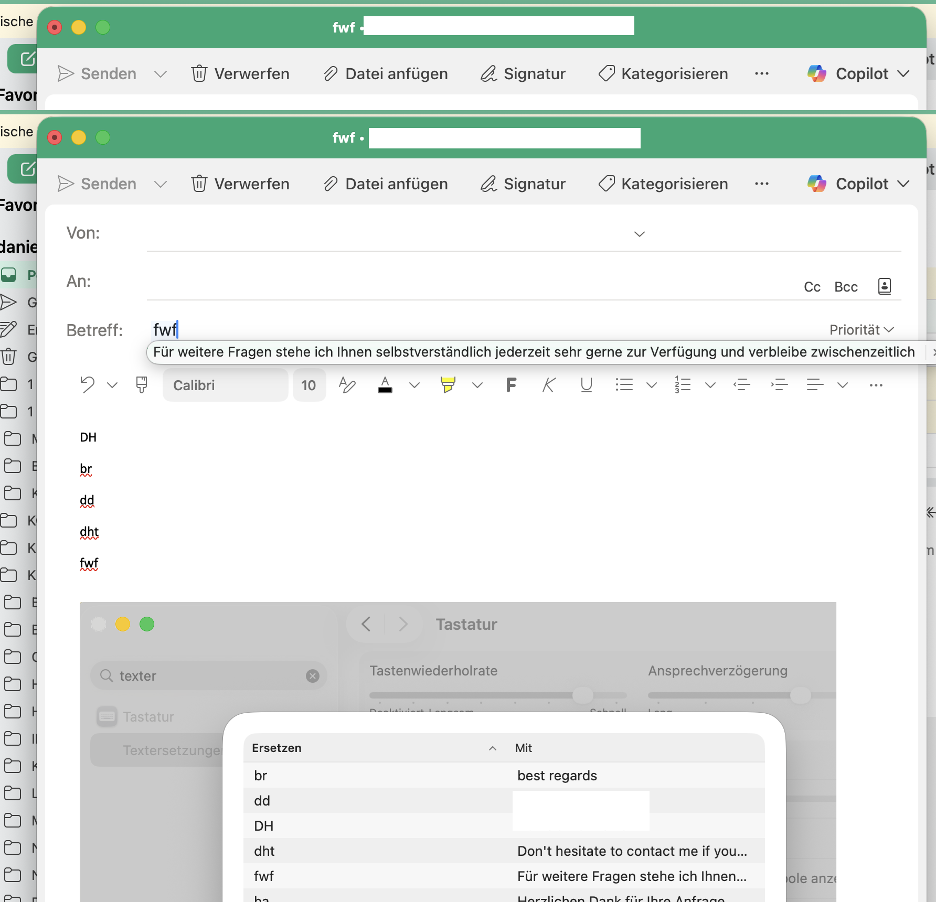This screenshot has width=936, height=902.
Task: Expand the Copilot chevron in front compose window
Action: point(903,184)
